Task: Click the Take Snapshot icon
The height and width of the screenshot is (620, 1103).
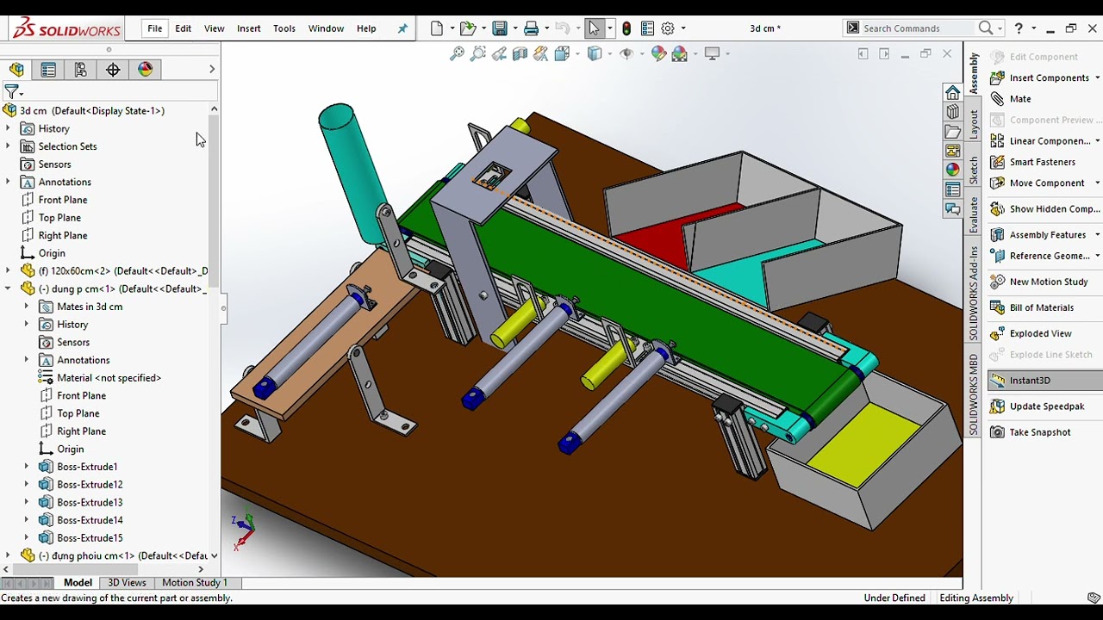Action: 998,432
